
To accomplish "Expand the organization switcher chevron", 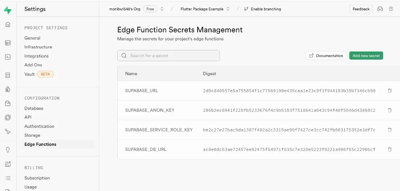I will (x=162, y=9).
